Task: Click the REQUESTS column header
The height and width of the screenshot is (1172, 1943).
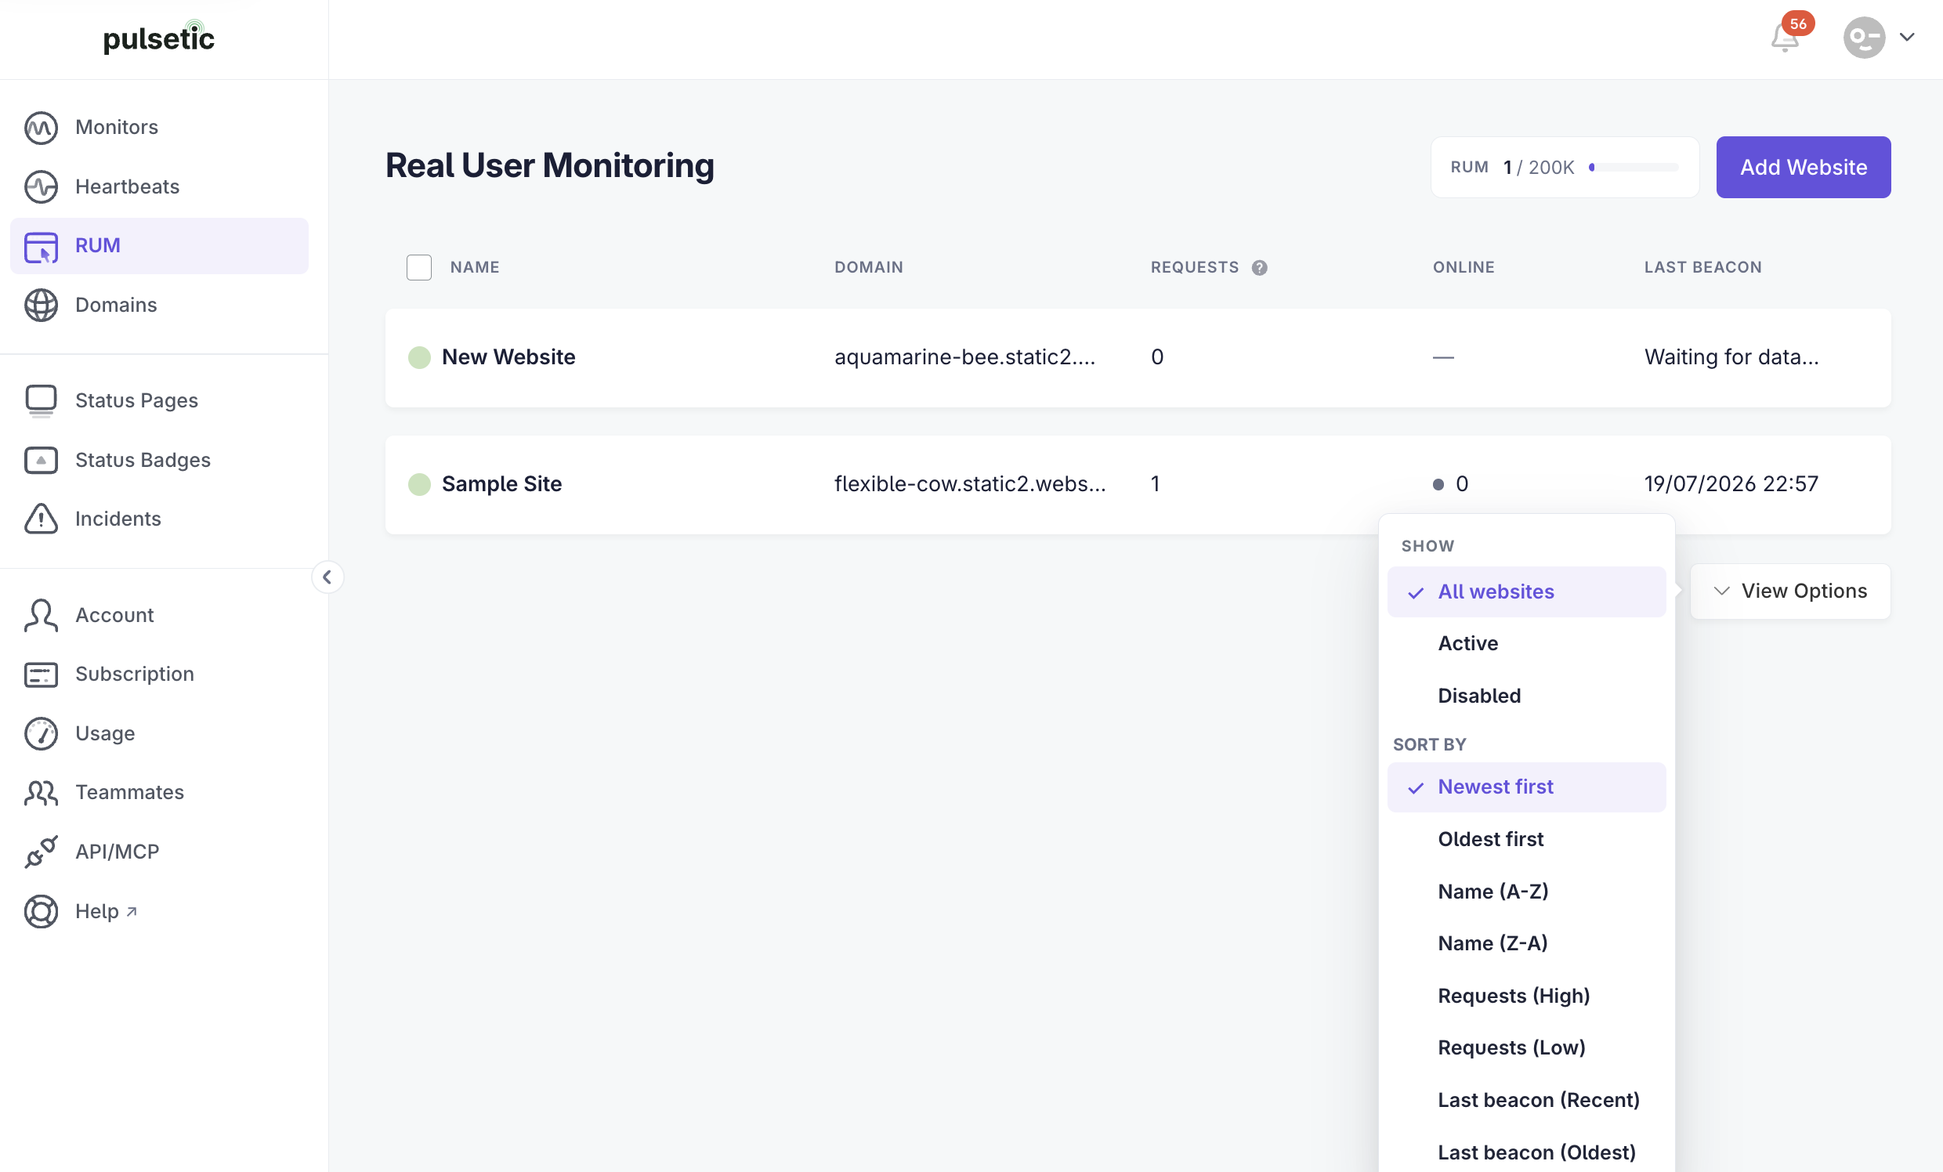Action: click(x=1194, y=267)
